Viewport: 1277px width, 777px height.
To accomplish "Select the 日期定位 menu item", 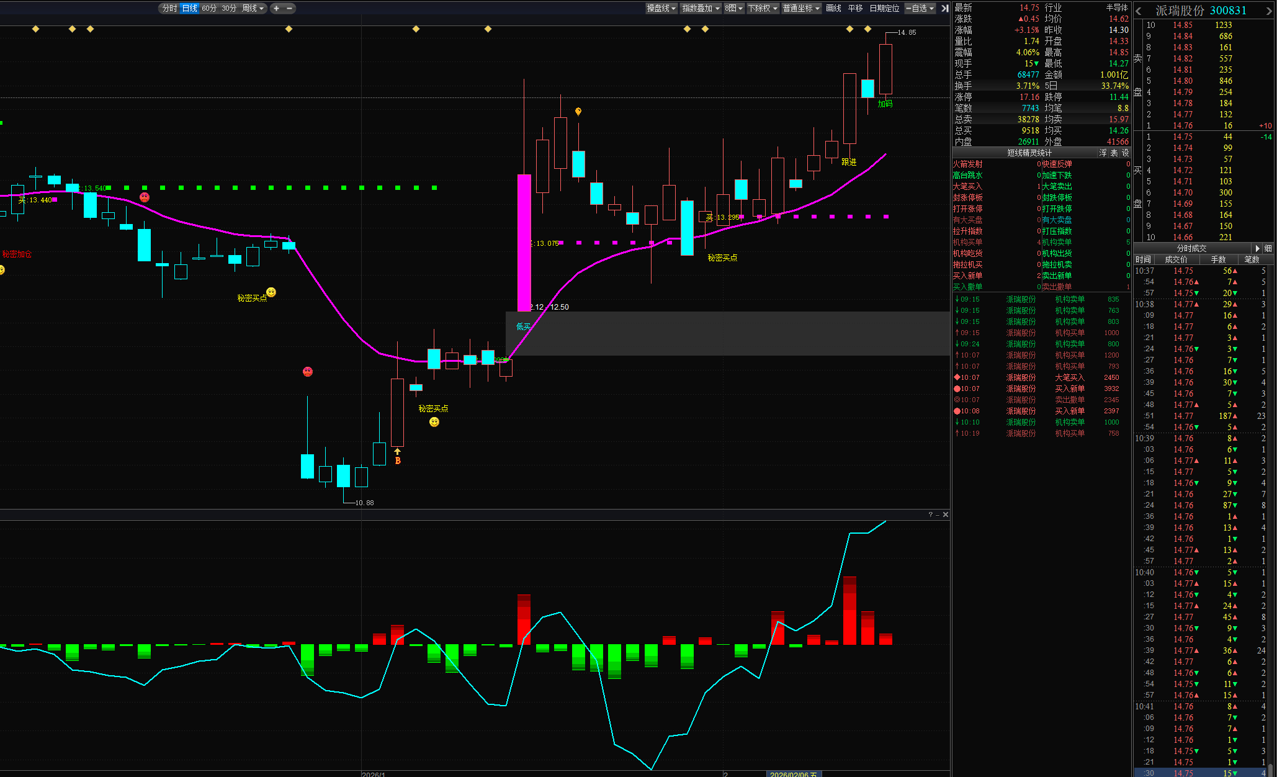I will click(x=884, y=8).
